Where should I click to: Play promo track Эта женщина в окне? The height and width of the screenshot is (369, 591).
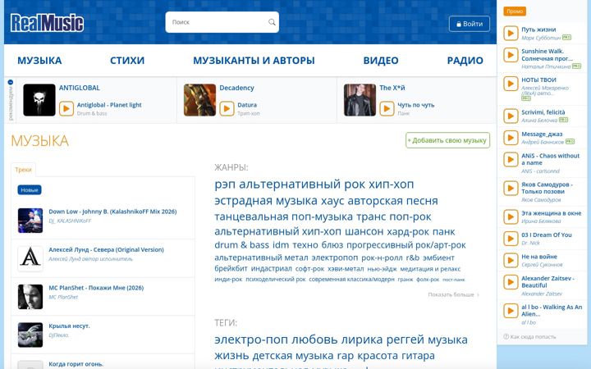[511, 216]
